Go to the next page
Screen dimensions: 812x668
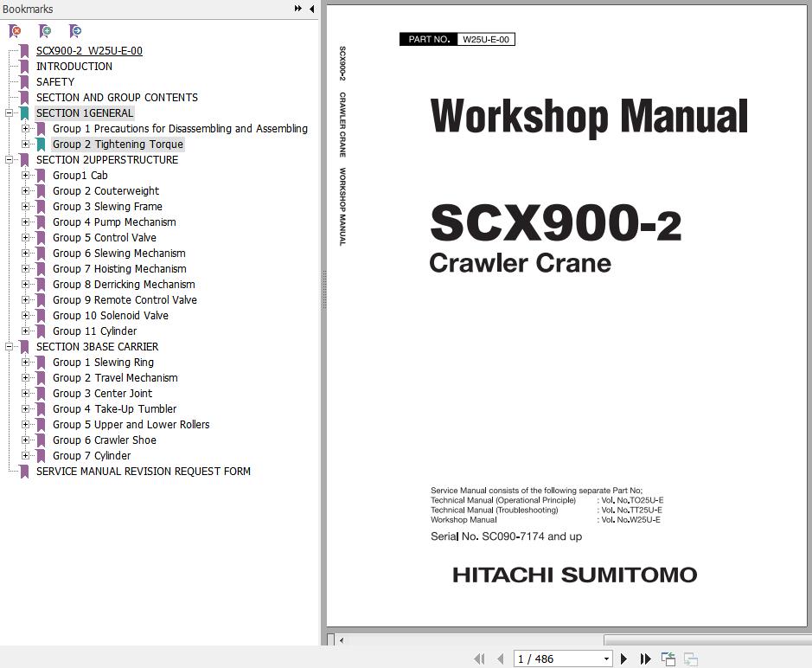[x=624, y=658]
